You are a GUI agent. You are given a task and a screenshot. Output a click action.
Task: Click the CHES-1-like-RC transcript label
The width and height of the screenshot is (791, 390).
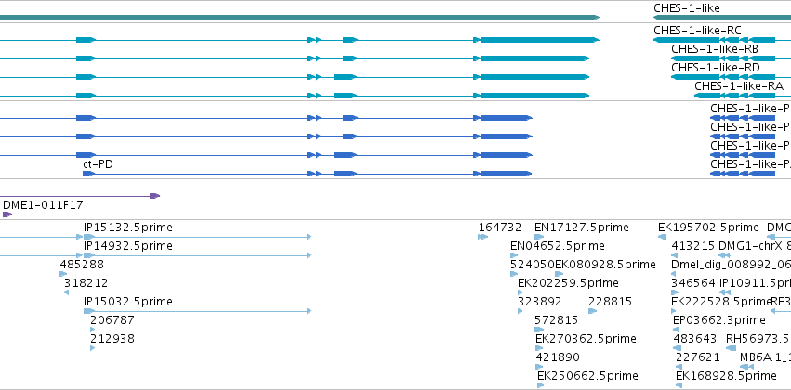[698, 31]
